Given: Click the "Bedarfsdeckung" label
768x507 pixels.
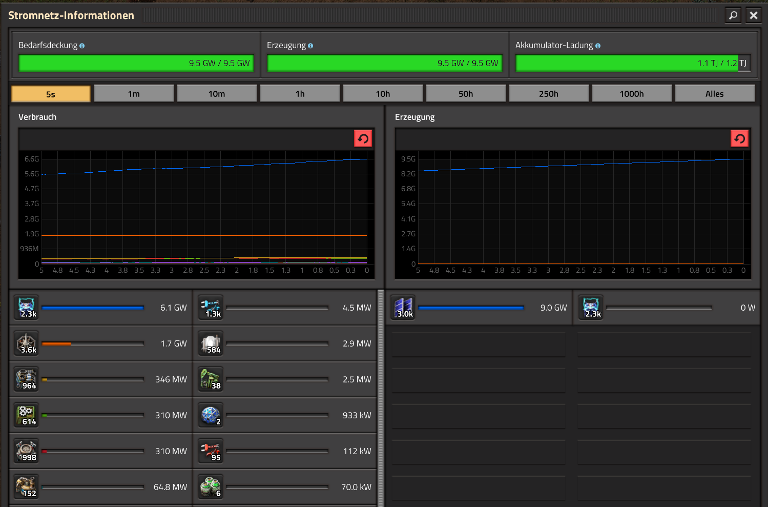Looking at the screenshot, I should (x=48, y=45).
